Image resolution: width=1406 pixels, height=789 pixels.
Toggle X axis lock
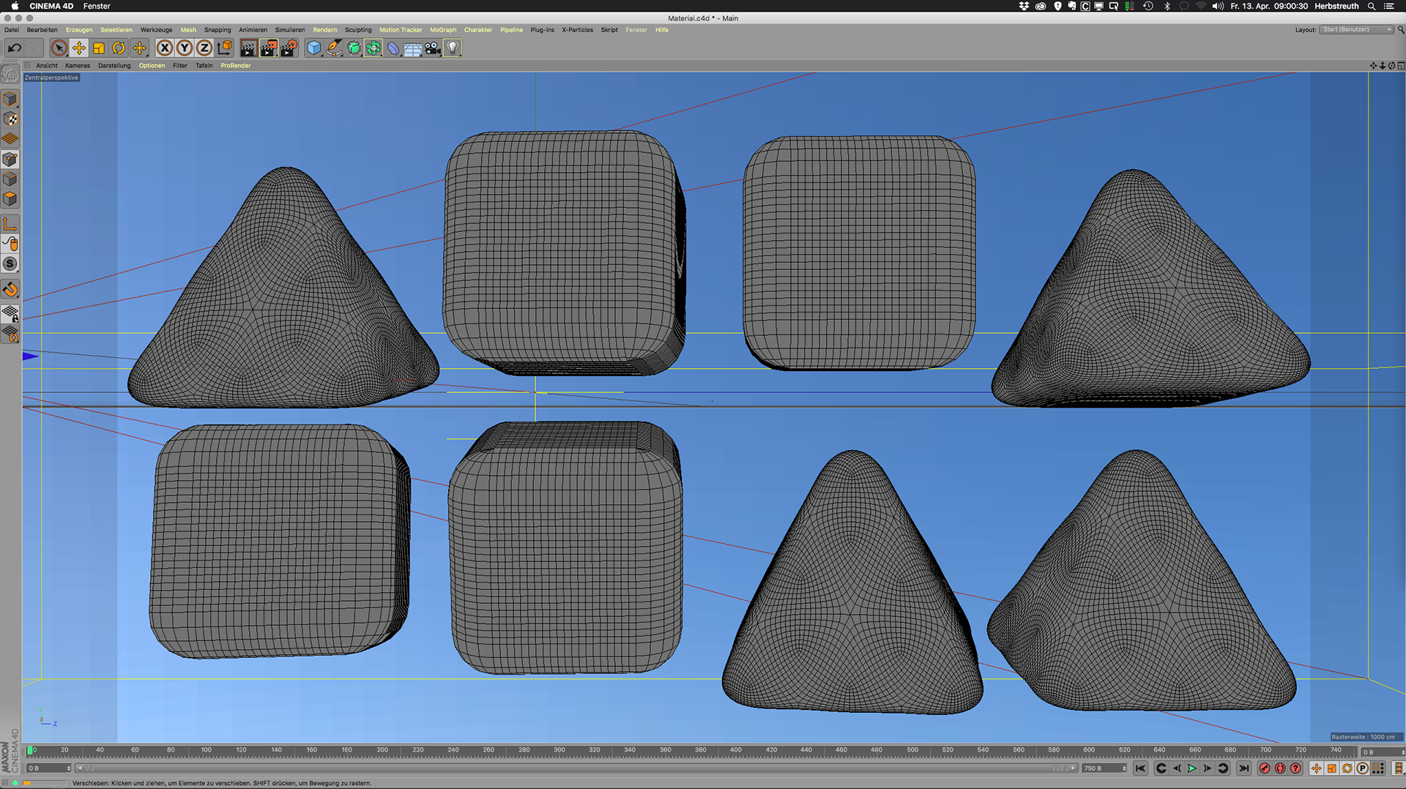point(165,48)
